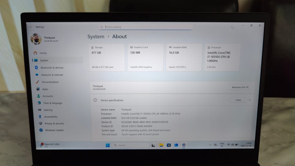Select the Device ID value text
Image resolution: width=295 pixels, height=166 pixels.
(x=145, y=122)
